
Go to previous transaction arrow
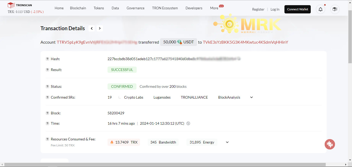click(92, 28)
